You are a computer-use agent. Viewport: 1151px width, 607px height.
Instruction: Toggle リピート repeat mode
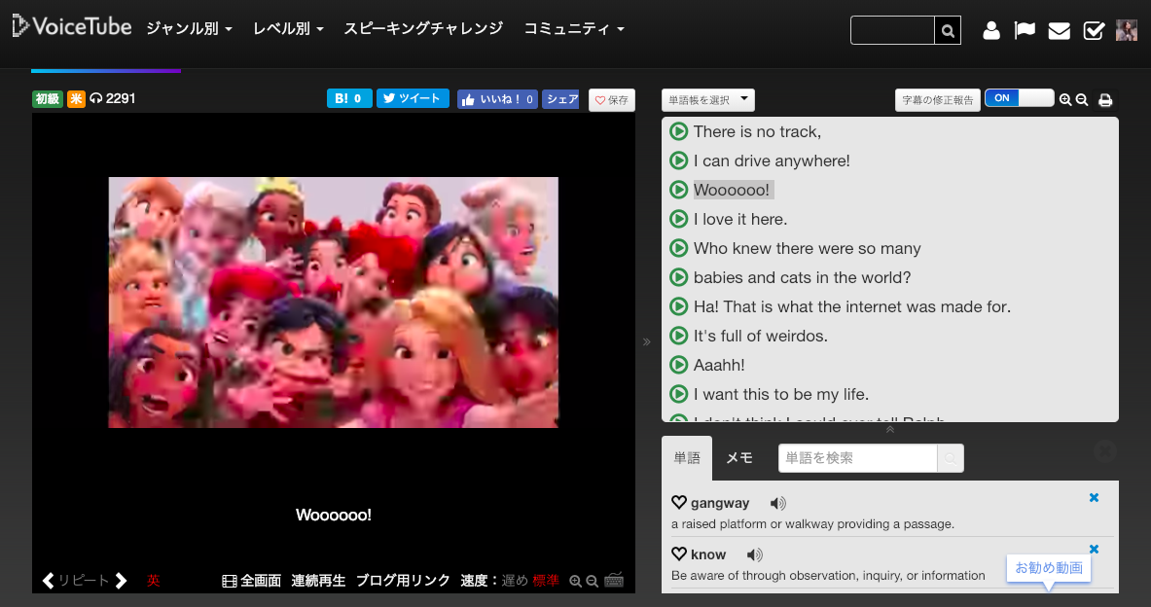pos(83,581)
